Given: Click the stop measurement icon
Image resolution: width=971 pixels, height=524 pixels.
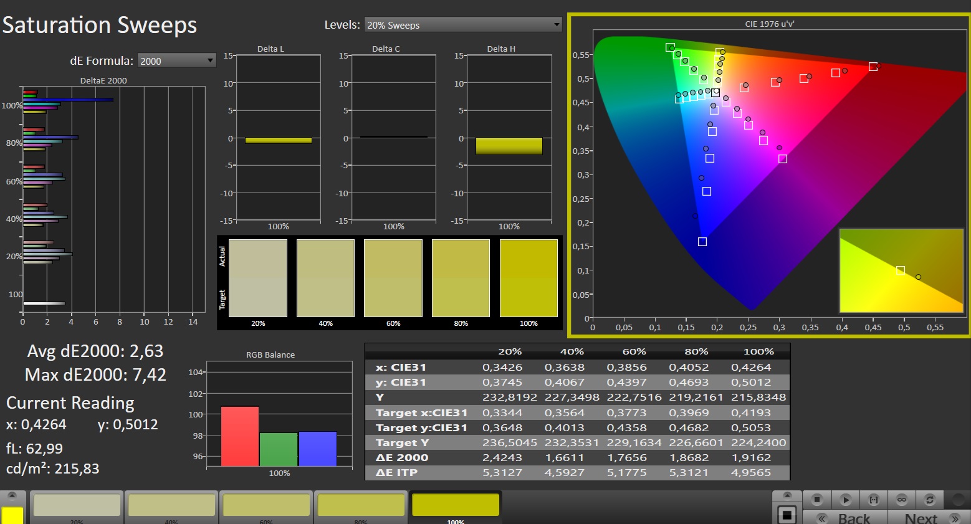Looking at the screenshot, I should click(x=817, y=500).
